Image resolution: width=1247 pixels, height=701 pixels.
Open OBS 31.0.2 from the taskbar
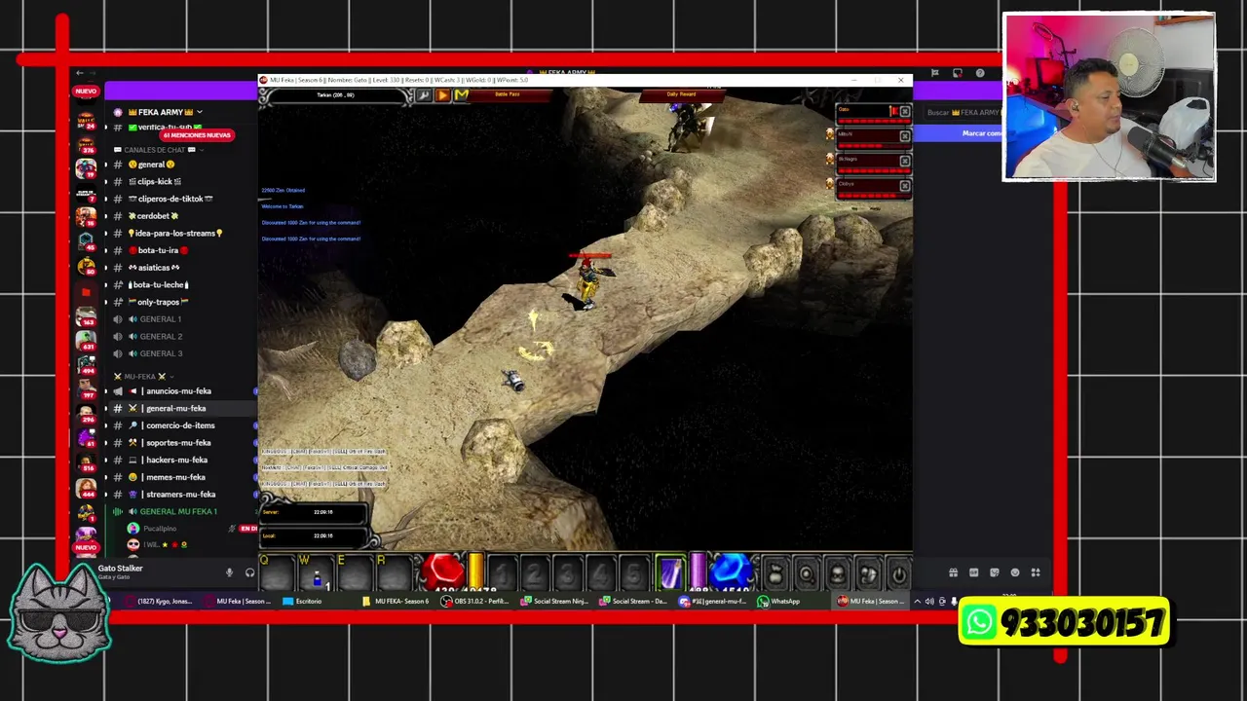pos(474,601)
